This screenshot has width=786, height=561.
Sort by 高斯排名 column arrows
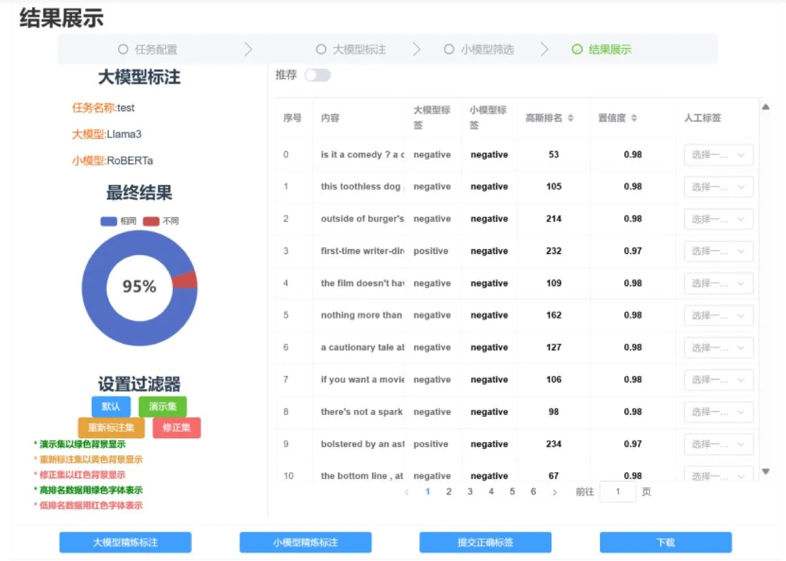point(571,118)
